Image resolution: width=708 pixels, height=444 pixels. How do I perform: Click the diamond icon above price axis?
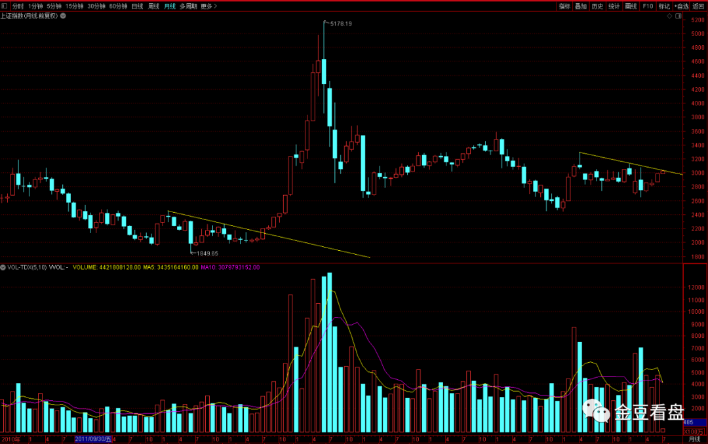point(669,16)
